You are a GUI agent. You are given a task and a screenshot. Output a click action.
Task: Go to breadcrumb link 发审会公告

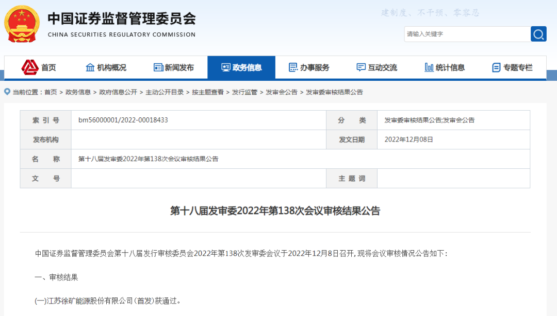pos(282,92)
